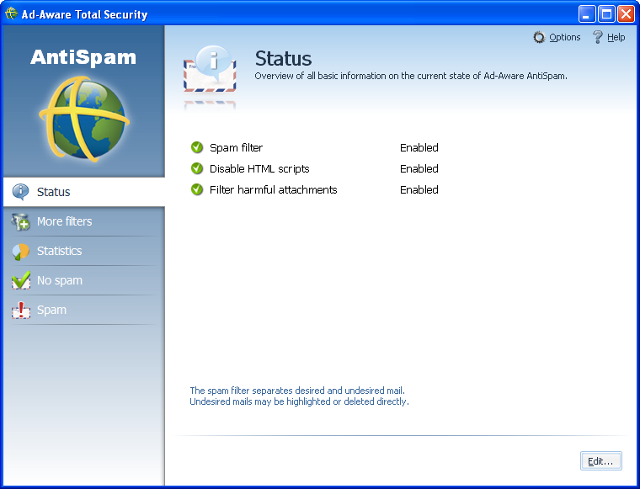The width and height of the screenshot is (640, 489).
Task: Click the Status info bubble icon in sidebar
Action: click(20, 192)
